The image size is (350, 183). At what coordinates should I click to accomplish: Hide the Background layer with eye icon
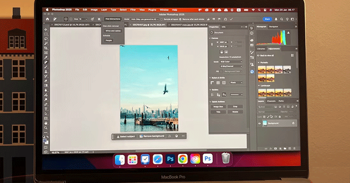(259, 123)
